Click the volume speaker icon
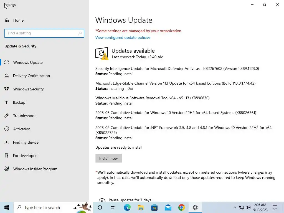 248,207
